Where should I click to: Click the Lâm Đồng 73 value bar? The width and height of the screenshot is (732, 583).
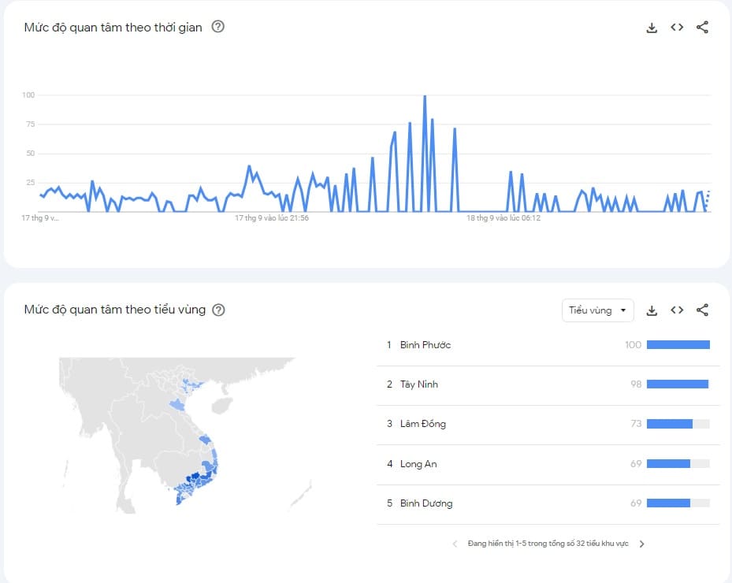click(669, 424)
